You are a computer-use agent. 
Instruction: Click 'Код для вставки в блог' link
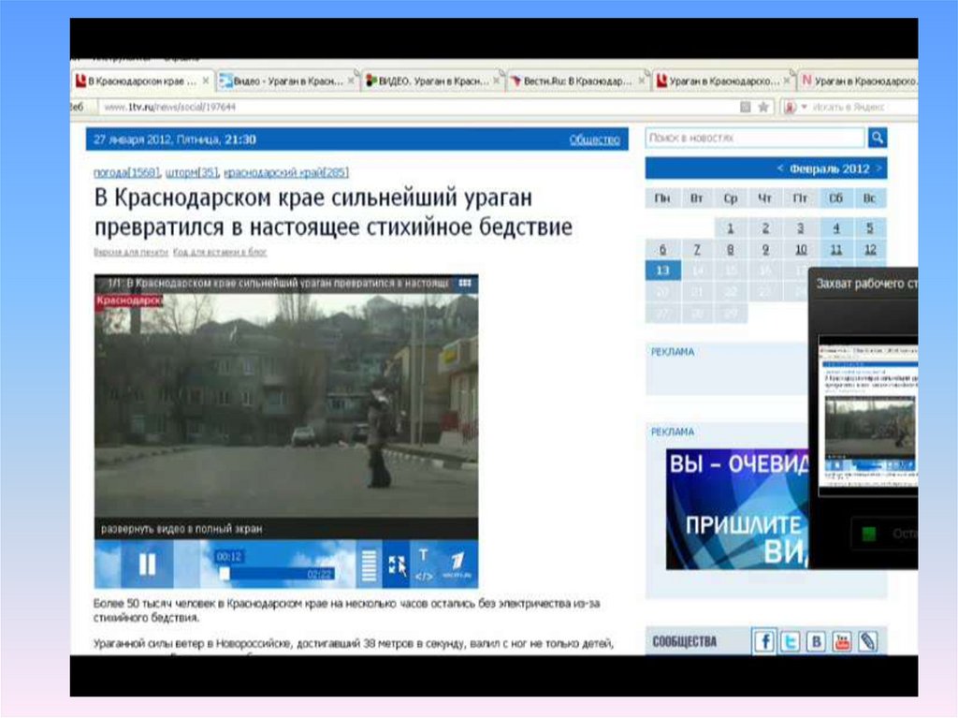click(220, 252)
